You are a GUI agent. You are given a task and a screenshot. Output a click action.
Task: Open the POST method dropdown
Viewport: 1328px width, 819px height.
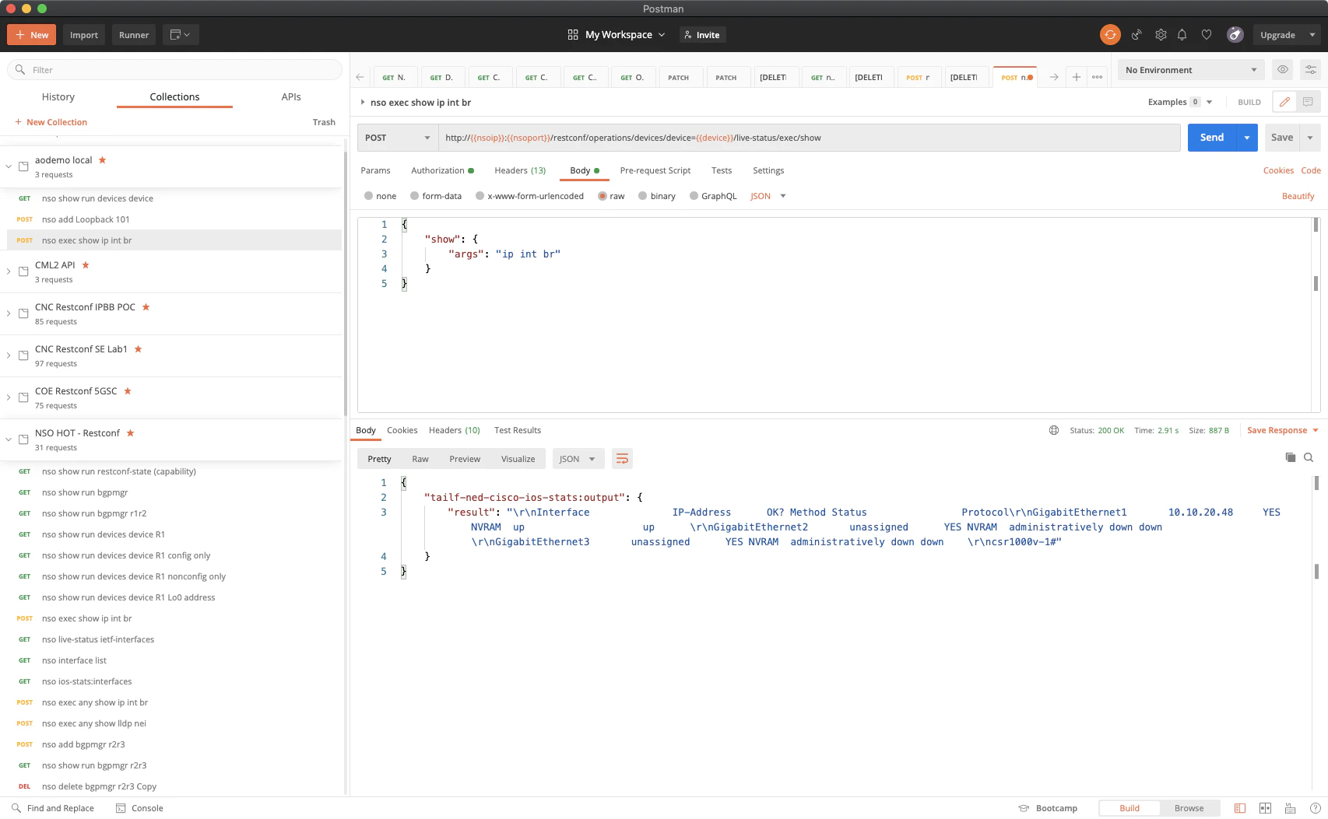(x=398, y=138)
